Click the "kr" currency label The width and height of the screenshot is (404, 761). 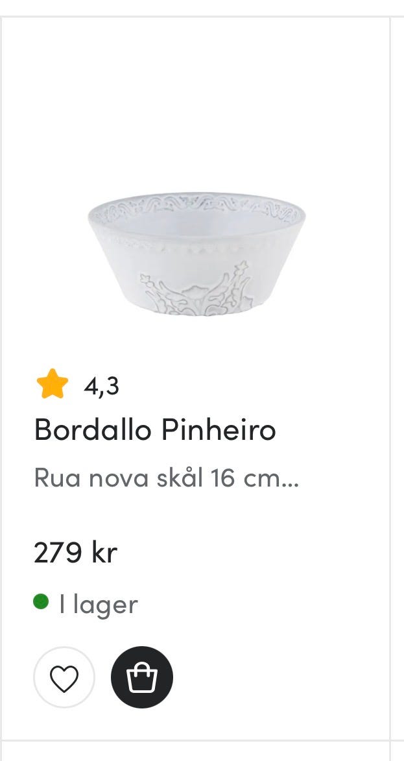[104, 553]
